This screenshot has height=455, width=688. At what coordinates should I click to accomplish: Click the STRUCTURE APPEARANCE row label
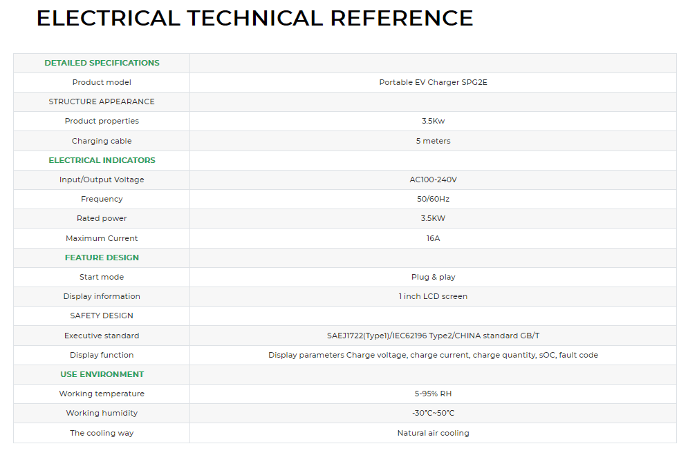coord(102,101)
